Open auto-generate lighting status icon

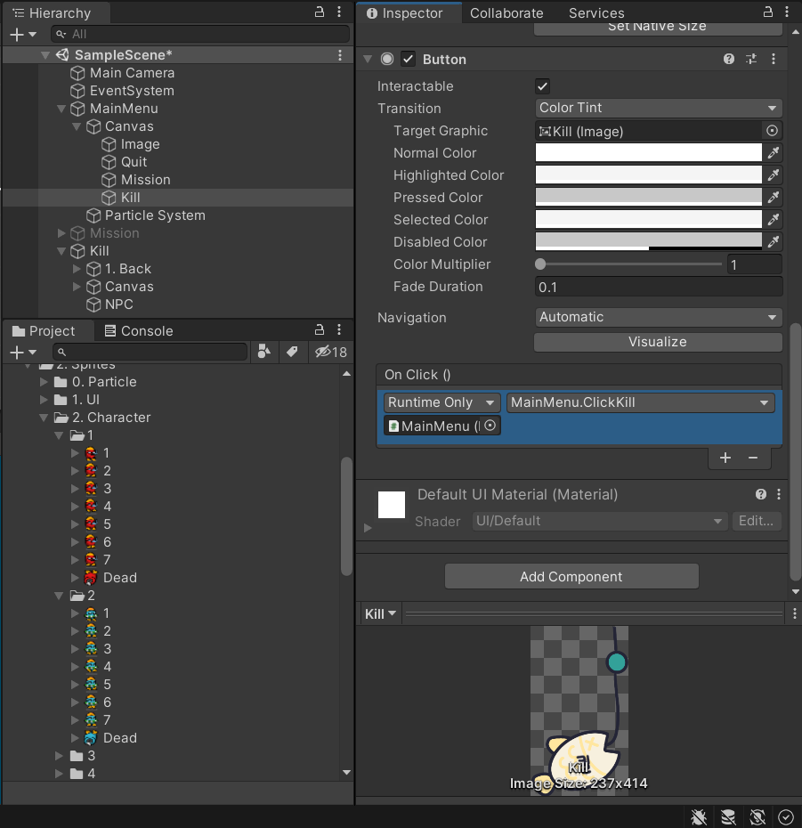pos(757,817)
